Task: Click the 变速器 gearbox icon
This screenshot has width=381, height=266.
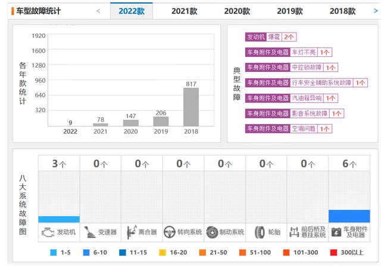Action: pos(89,232)
